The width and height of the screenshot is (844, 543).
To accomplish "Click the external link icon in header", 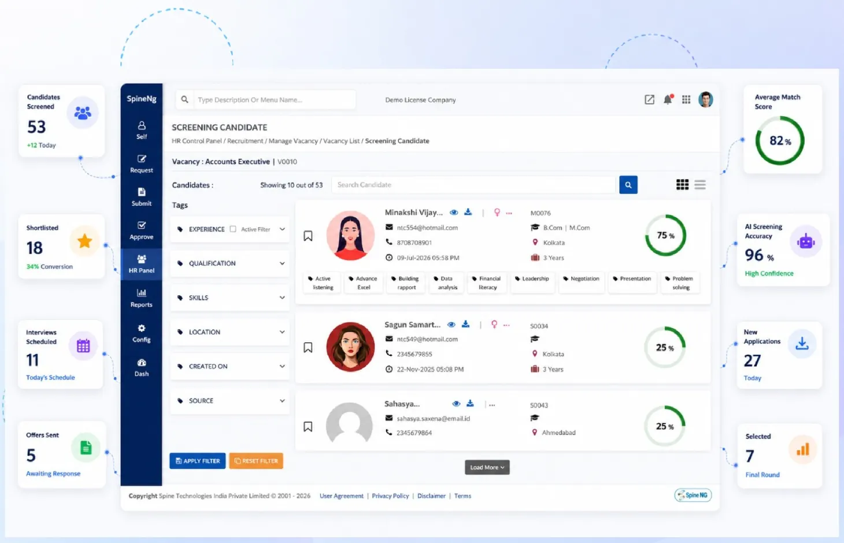I will pyautogui.click(x=649, y=99).
